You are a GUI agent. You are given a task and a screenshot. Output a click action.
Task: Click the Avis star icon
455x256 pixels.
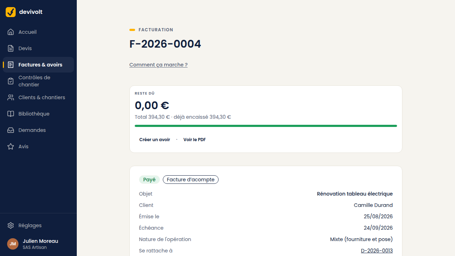11,146
